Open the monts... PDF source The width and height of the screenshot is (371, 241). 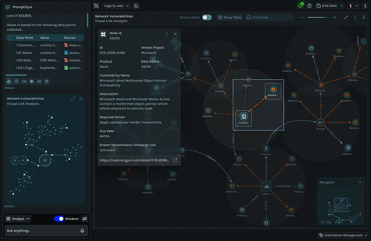(x=73, y=60)
